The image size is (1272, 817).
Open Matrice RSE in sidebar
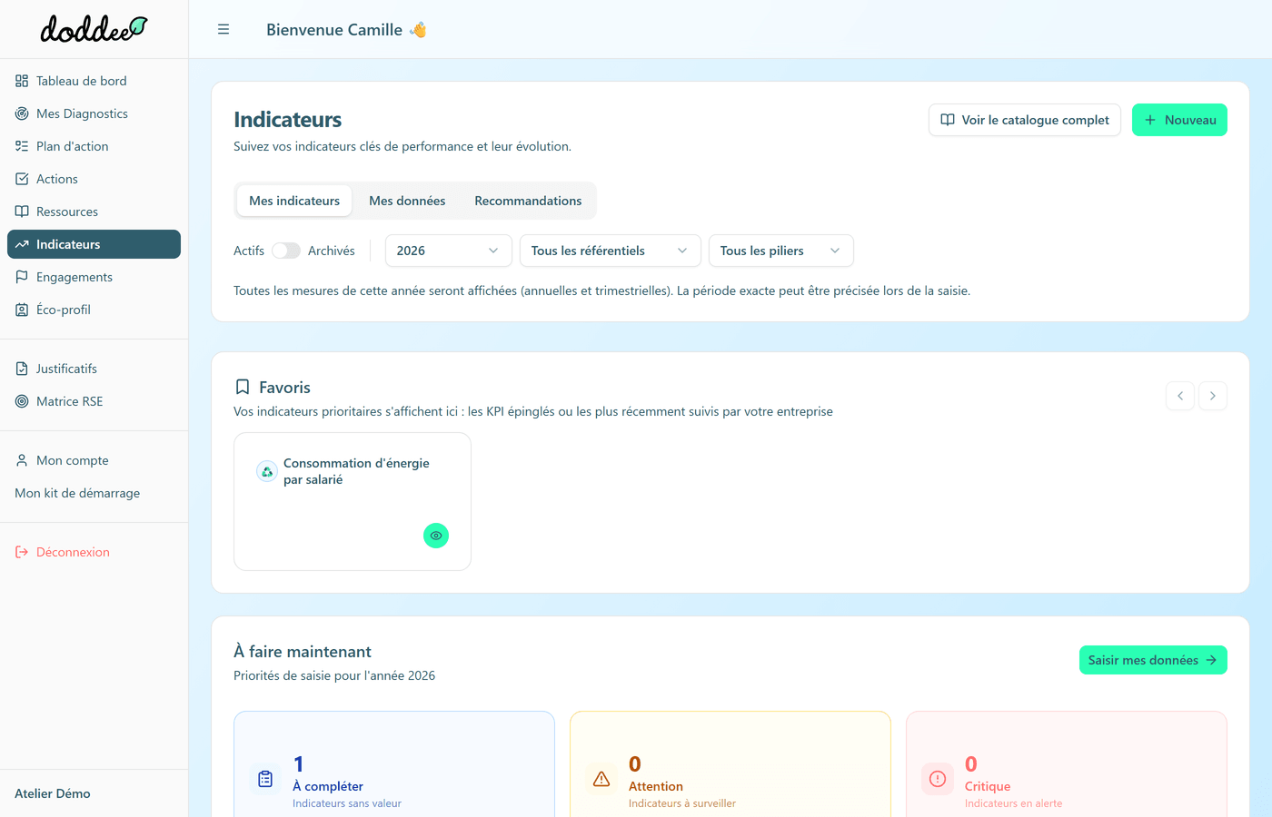[x=94, y=401]
